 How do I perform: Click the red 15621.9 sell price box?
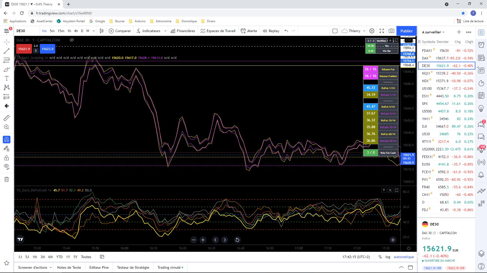tap(24, 49)
